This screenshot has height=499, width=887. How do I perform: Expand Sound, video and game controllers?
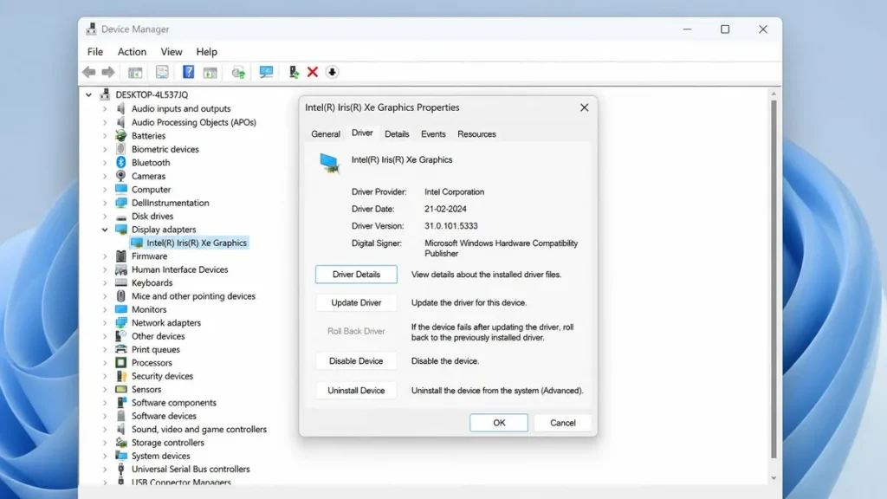[105, 430]
